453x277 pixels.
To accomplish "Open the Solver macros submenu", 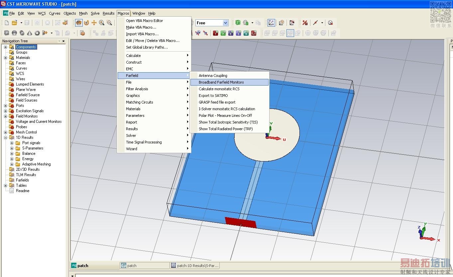I will point(154,136).
